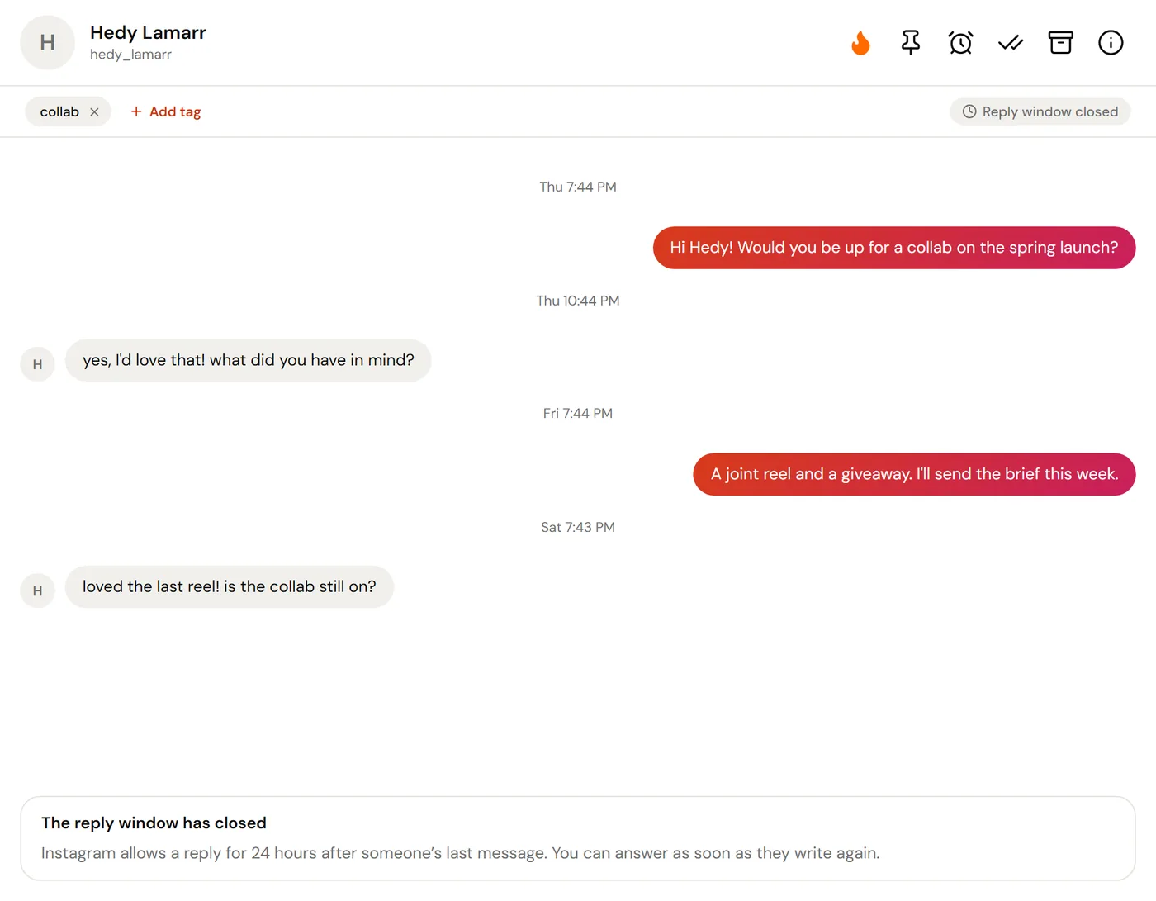The width and height of the screenshot is (1156, 901).
Task: Click the hedy_lamarr username
Action: pyautogui.click(x=130, y=55)
